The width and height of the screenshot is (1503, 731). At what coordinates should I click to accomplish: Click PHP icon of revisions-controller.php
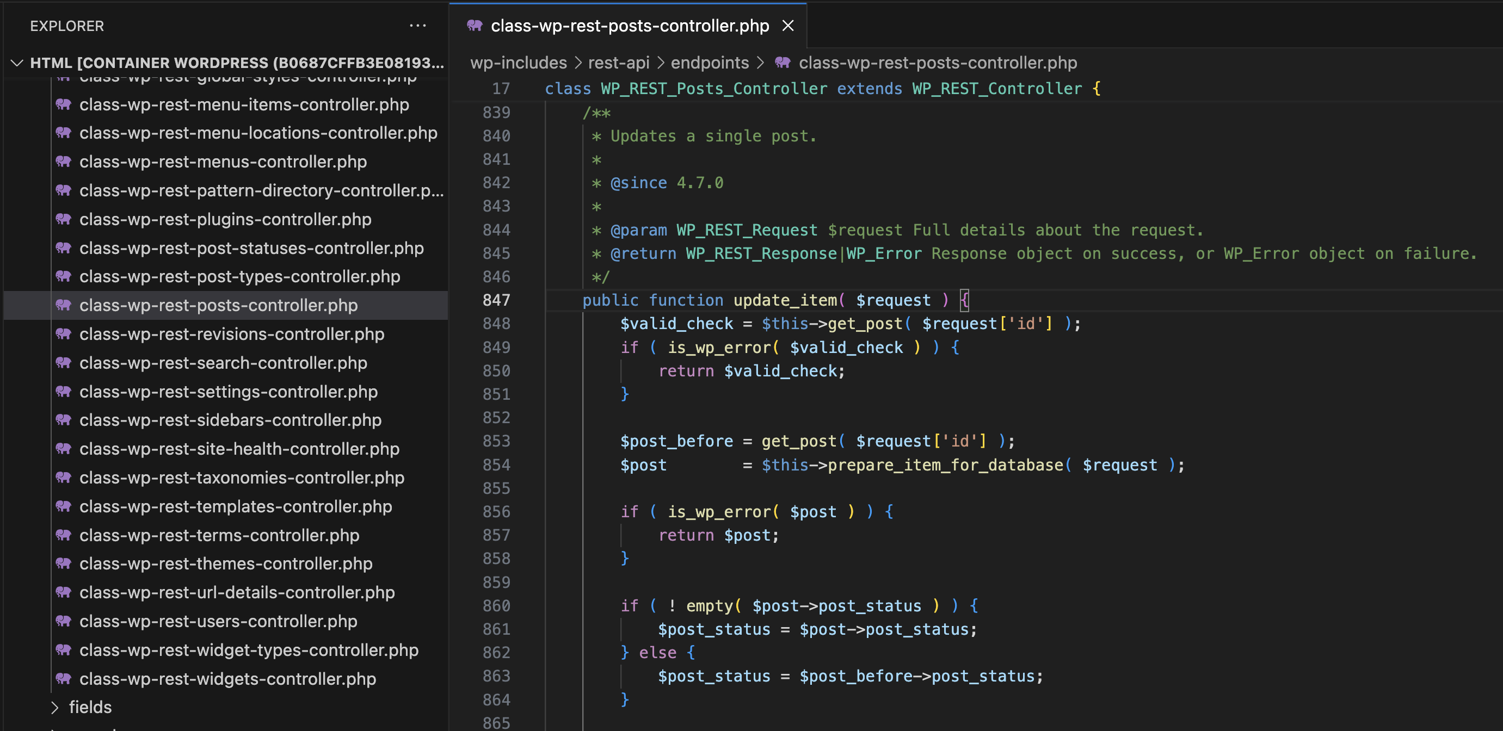point(64,334)
